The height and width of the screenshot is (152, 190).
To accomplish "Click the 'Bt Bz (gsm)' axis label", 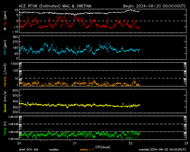I will 5,21.
